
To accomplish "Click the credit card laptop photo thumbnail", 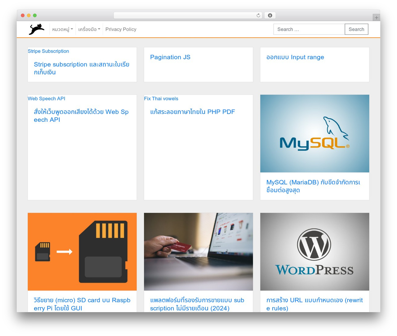I will point(198,252).
